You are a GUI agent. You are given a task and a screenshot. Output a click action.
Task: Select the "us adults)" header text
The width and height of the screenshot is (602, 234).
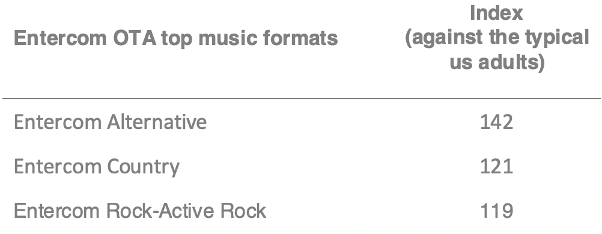pos(497,62)
